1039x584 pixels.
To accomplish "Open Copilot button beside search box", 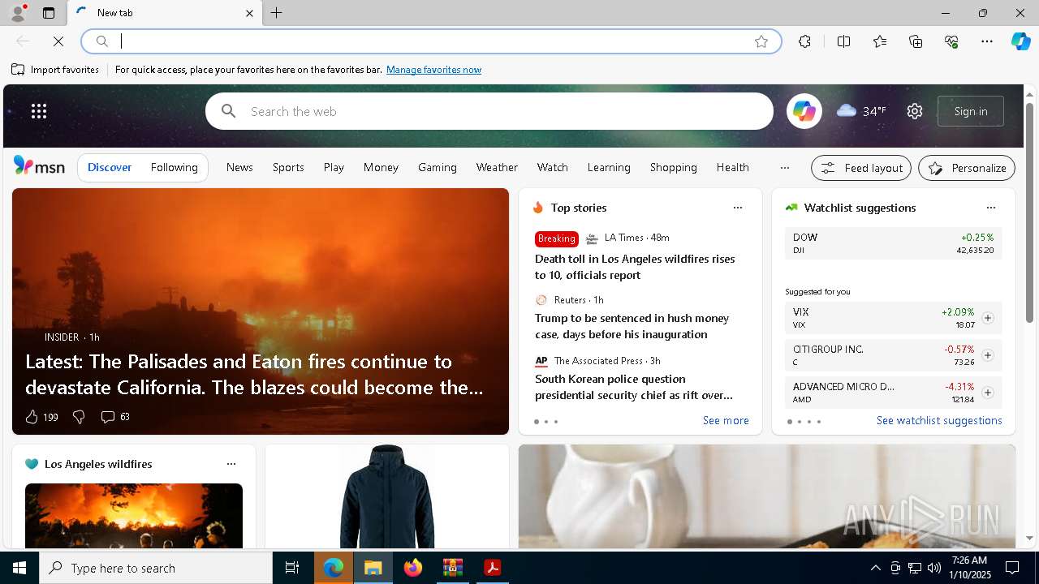I will click(804, 111).
